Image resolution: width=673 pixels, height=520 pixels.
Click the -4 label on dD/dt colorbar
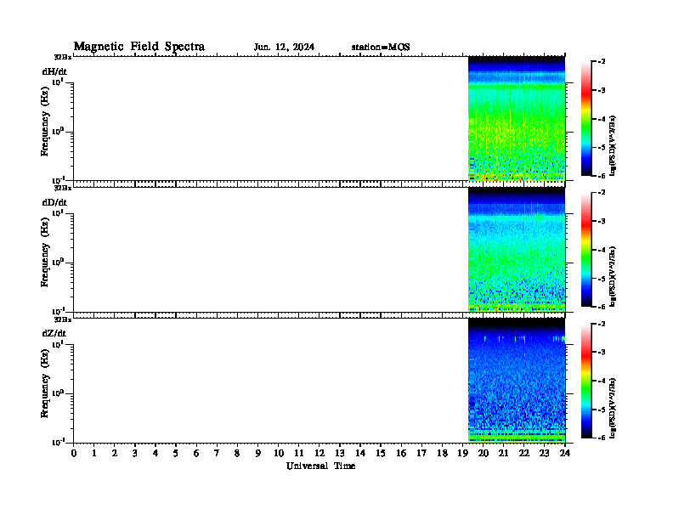(x=602, y=250)
